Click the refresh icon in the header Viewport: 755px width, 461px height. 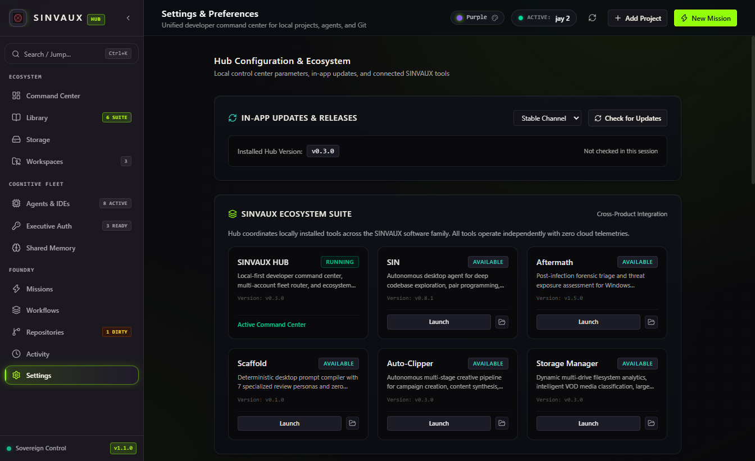coord(592,18)
